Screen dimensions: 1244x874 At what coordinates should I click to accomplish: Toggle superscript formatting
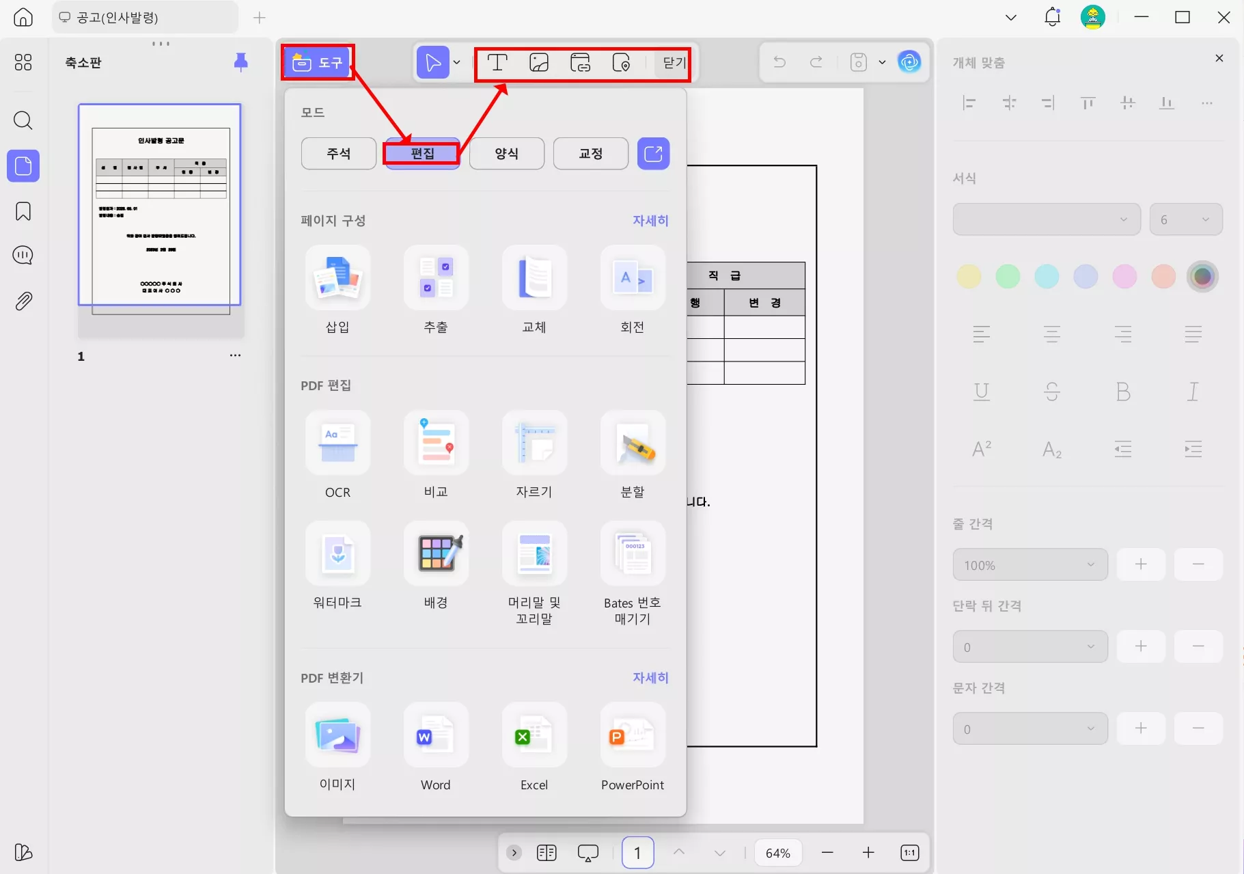click(982, 449)
